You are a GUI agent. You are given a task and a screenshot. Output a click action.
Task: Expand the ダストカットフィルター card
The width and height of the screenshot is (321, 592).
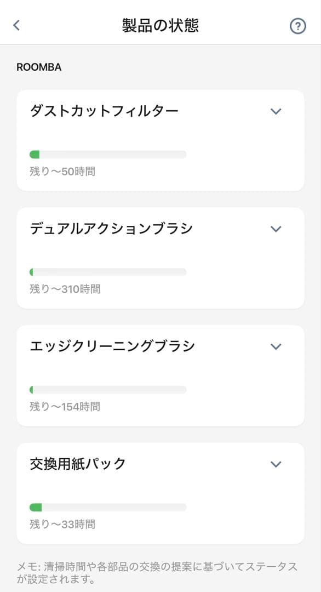pyautogui.click(x=276, y=110)
